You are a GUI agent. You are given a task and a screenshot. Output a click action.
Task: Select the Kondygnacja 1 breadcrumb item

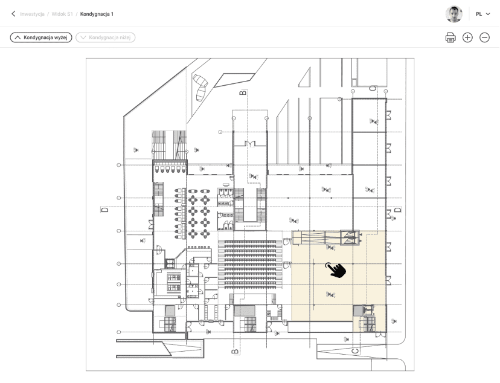tap(97, 14)
